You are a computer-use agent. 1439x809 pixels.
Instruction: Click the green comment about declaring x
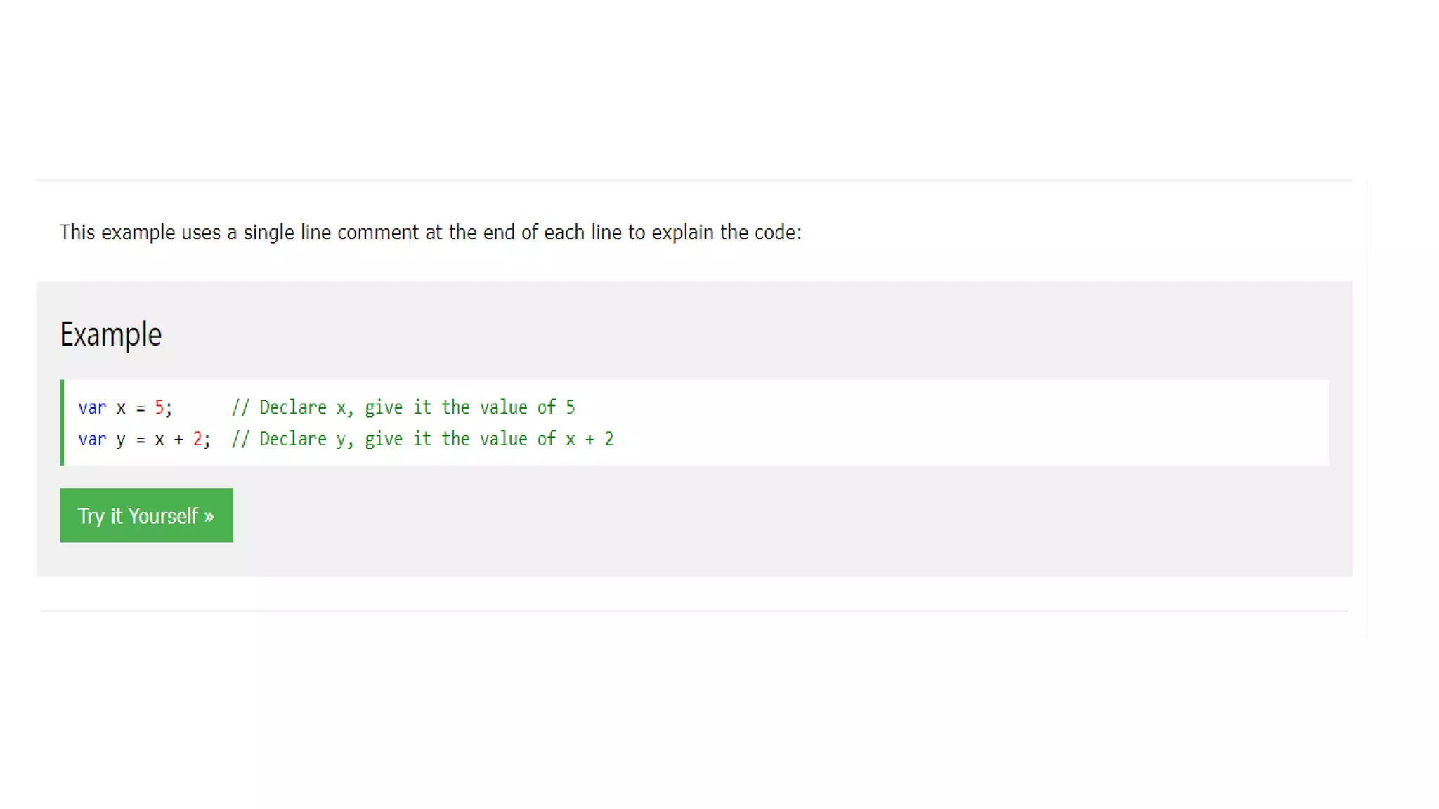click(x=403, y=407)
